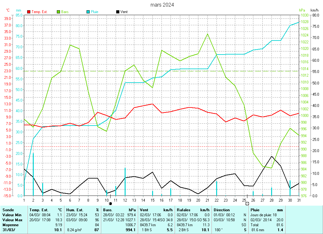
Task: Click the Direction column header
Action: tap(221, 210)
